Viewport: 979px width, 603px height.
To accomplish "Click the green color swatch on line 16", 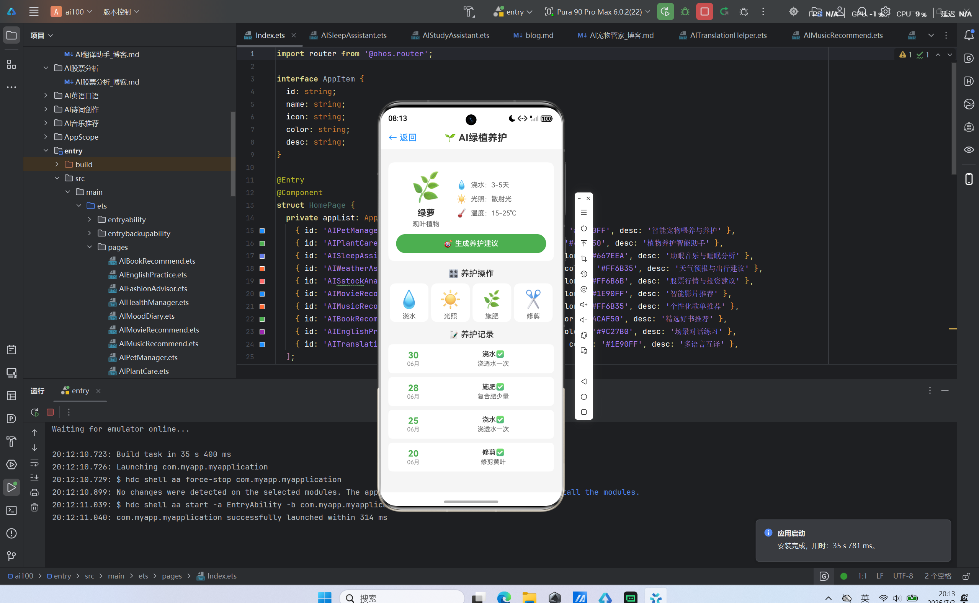I will [262, 243].
